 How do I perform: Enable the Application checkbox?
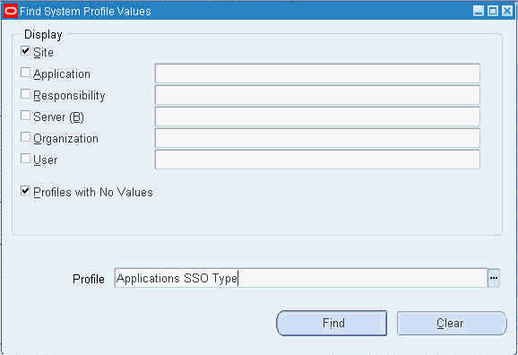25,73
